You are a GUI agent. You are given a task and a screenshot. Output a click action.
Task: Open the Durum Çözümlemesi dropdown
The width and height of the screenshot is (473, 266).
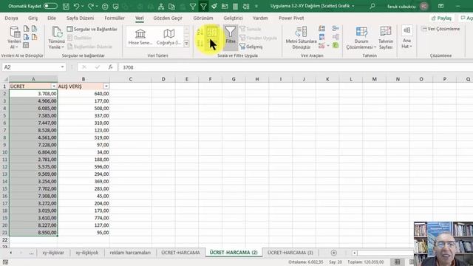(x=361, y=38)
